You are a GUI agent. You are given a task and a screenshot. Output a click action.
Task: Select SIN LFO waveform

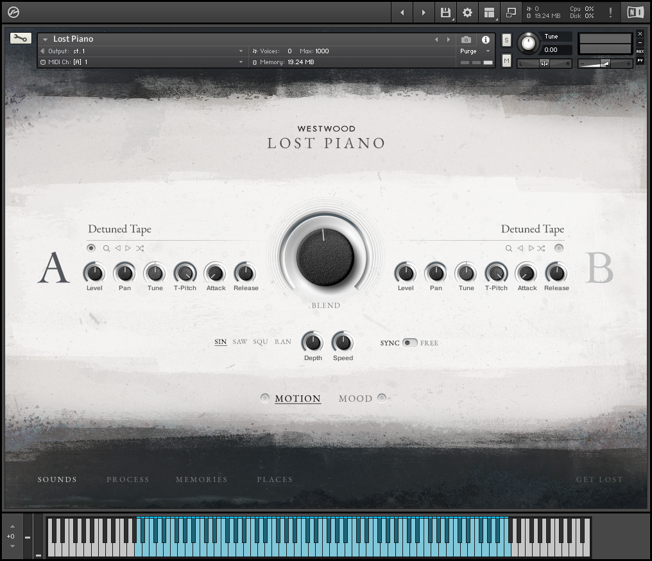[x=220, y=342]
